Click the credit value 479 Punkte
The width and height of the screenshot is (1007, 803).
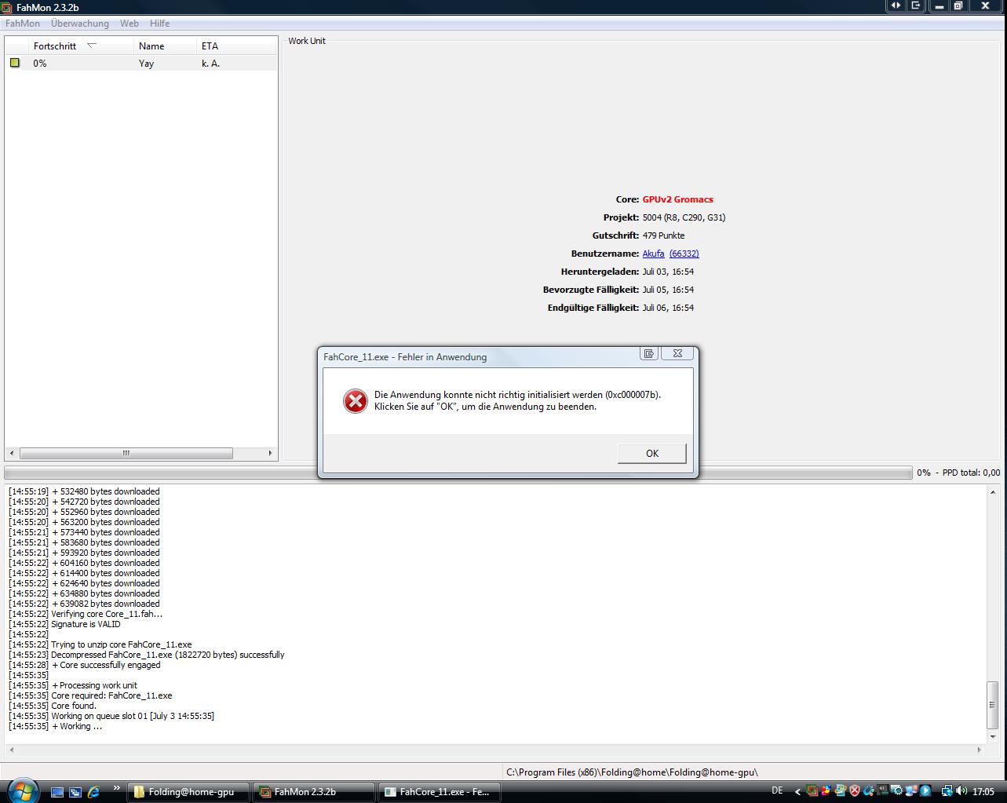[x=663, y=235]
